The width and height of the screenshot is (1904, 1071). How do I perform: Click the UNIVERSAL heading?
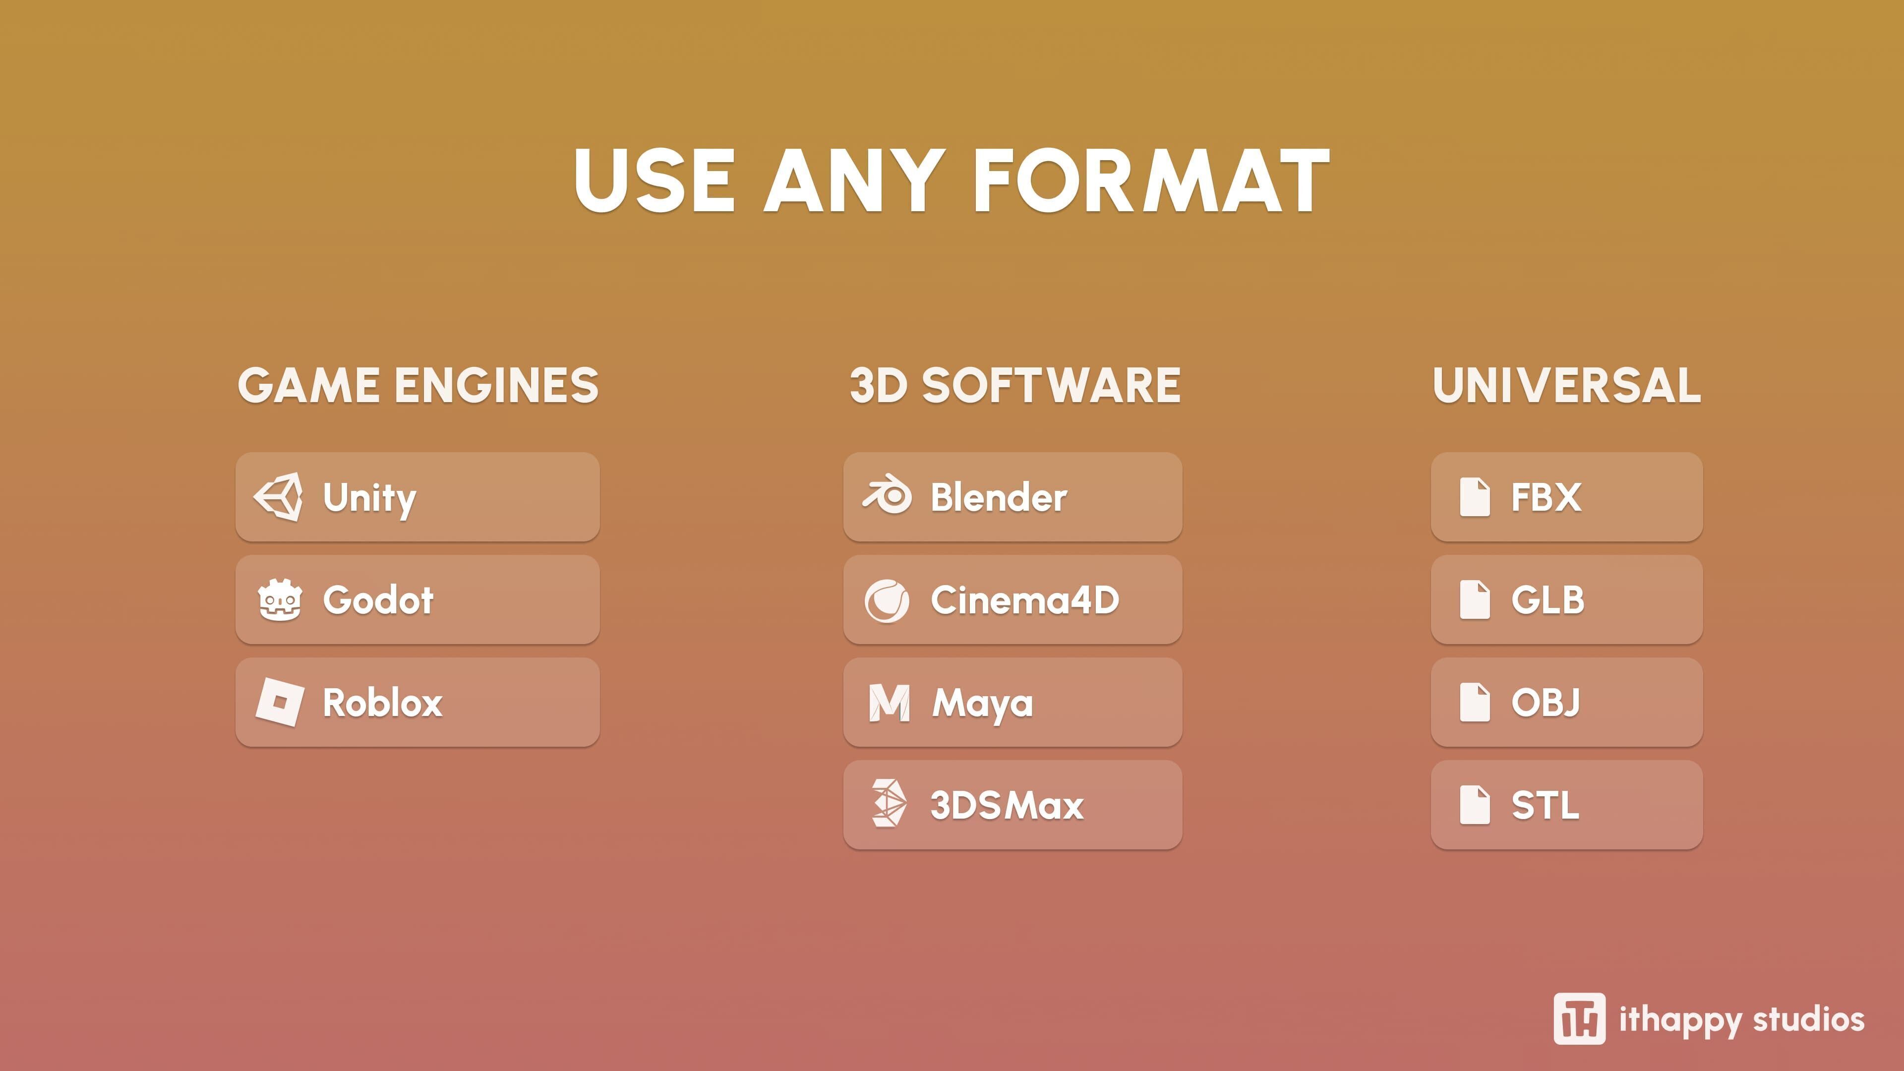(1567, 385)
